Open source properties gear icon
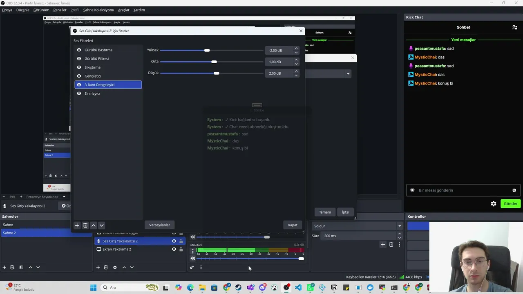The width and height of the screenshot is (523, 294). (115, 267)
